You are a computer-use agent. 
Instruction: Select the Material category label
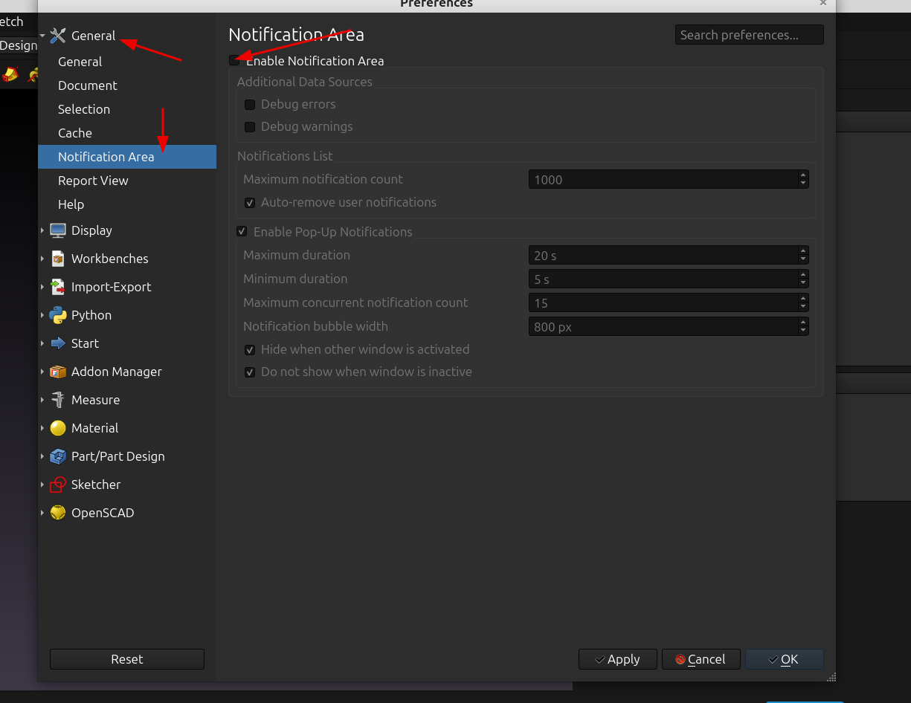(94, 428)
